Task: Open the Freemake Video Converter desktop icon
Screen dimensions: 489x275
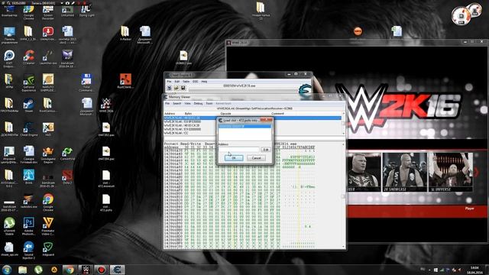Action: [48, 226]
